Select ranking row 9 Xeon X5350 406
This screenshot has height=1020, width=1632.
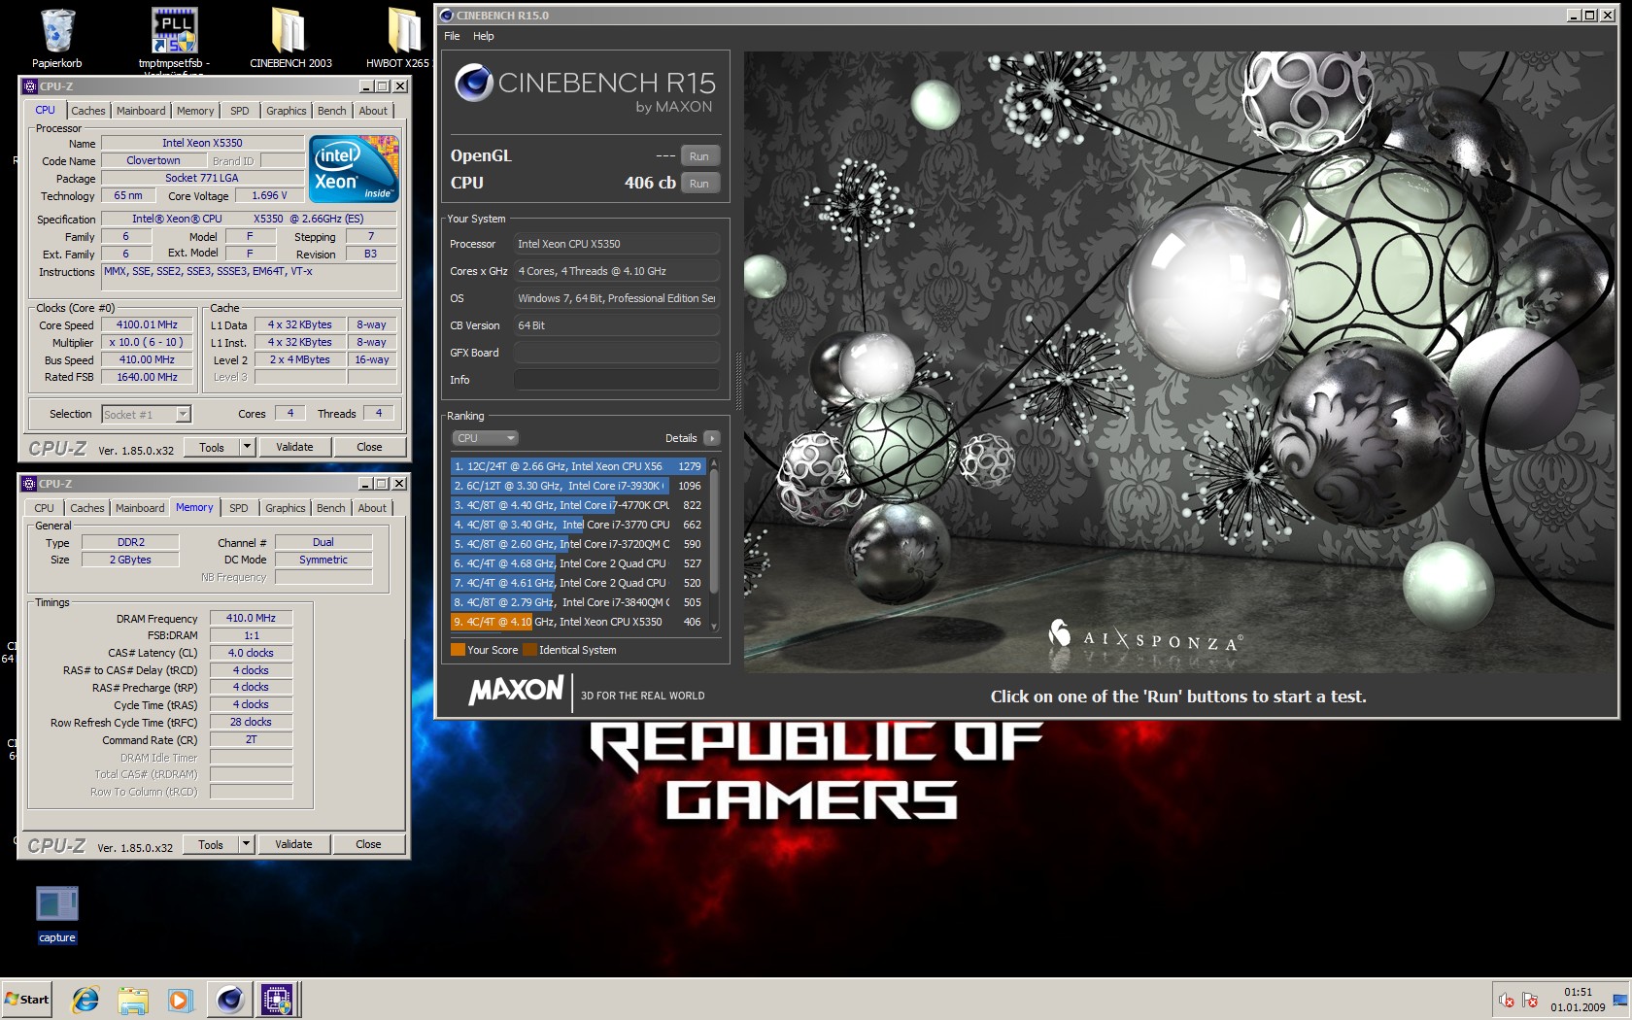[x=578, y=622]
